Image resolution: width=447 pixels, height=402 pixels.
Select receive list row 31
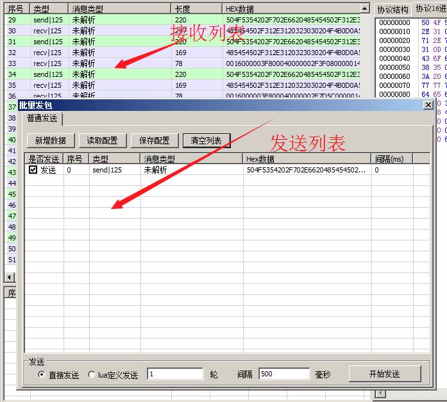pos(182,42)
